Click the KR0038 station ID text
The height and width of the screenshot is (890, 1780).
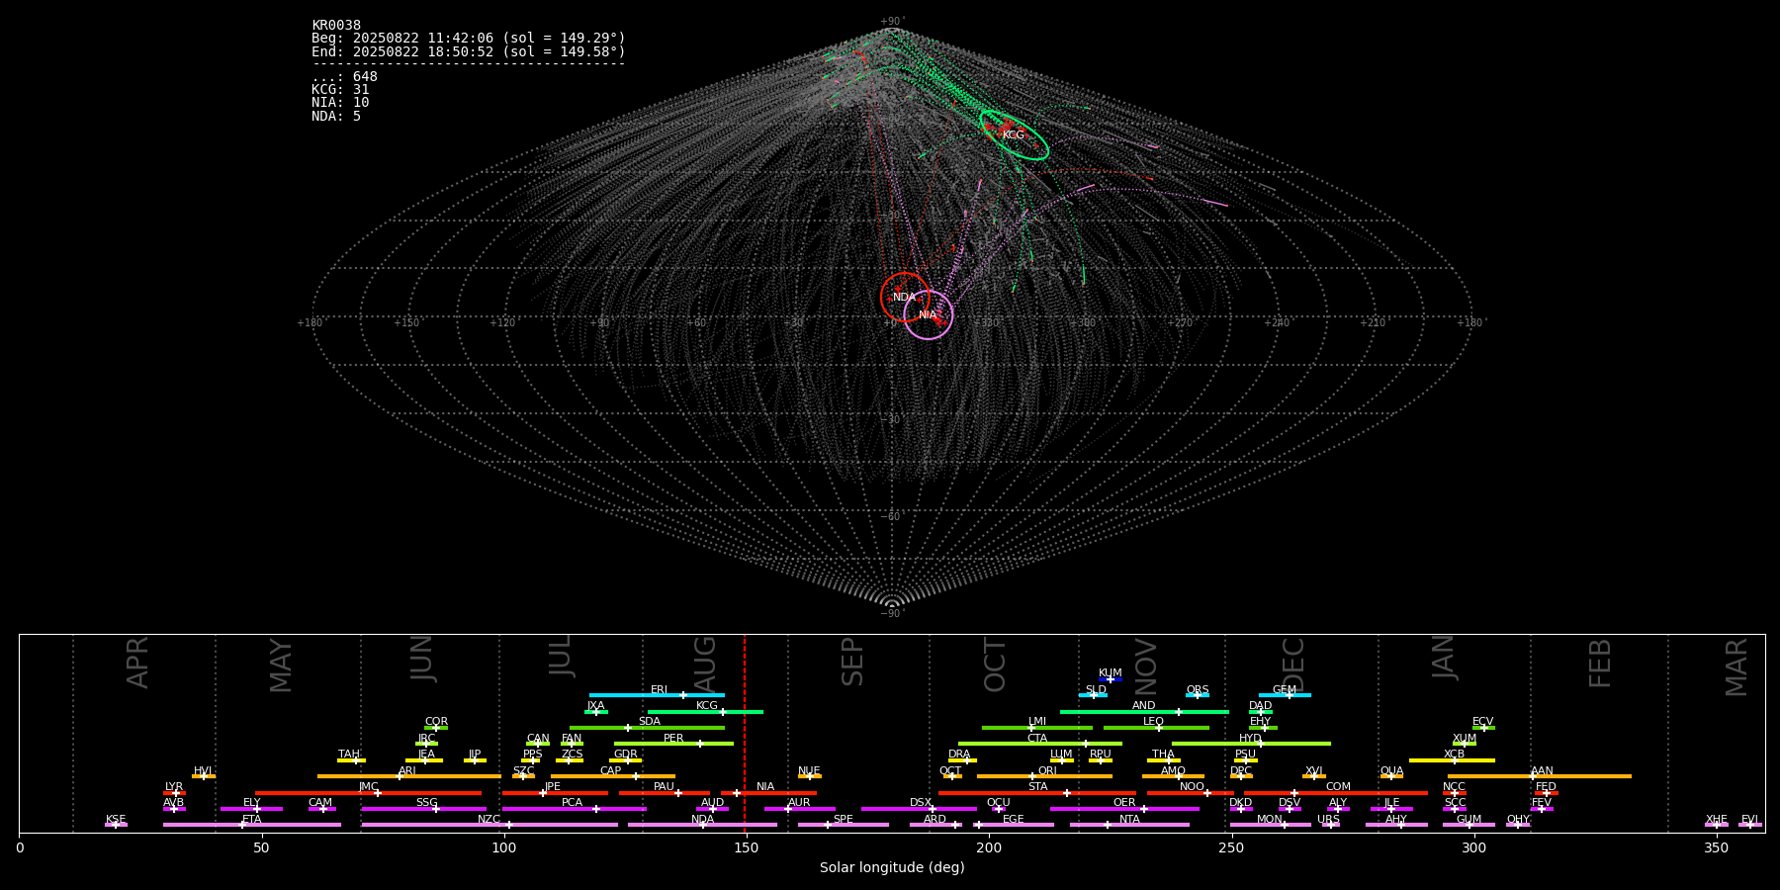pos(336,26)
